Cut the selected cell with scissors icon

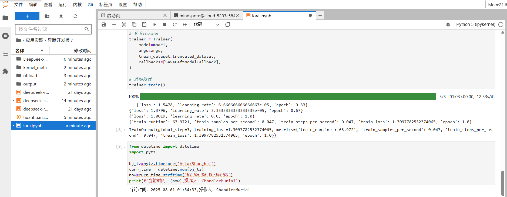coord(124,25)
